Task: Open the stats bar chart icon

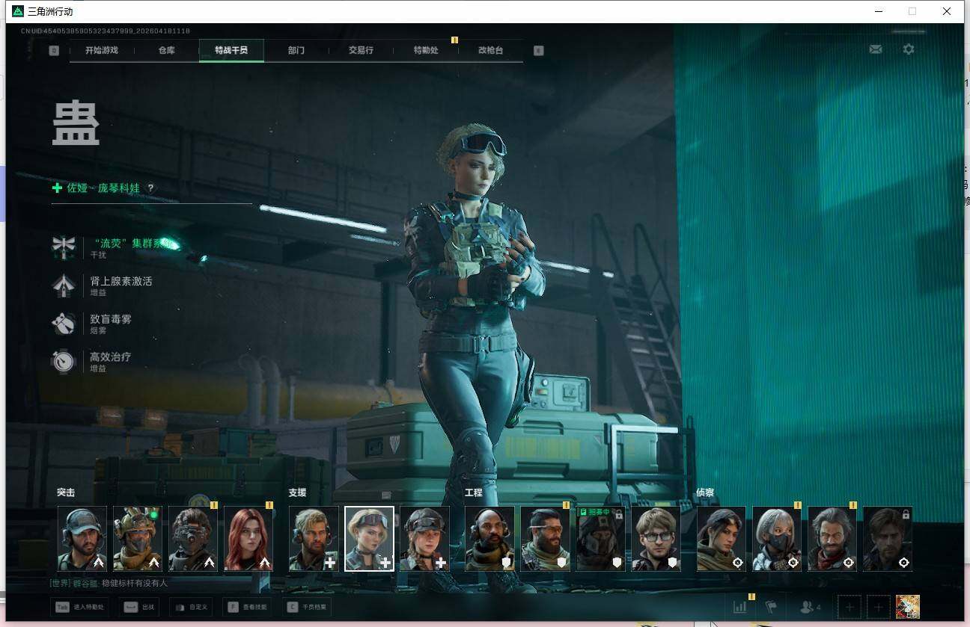Action: tap(739, 607)
